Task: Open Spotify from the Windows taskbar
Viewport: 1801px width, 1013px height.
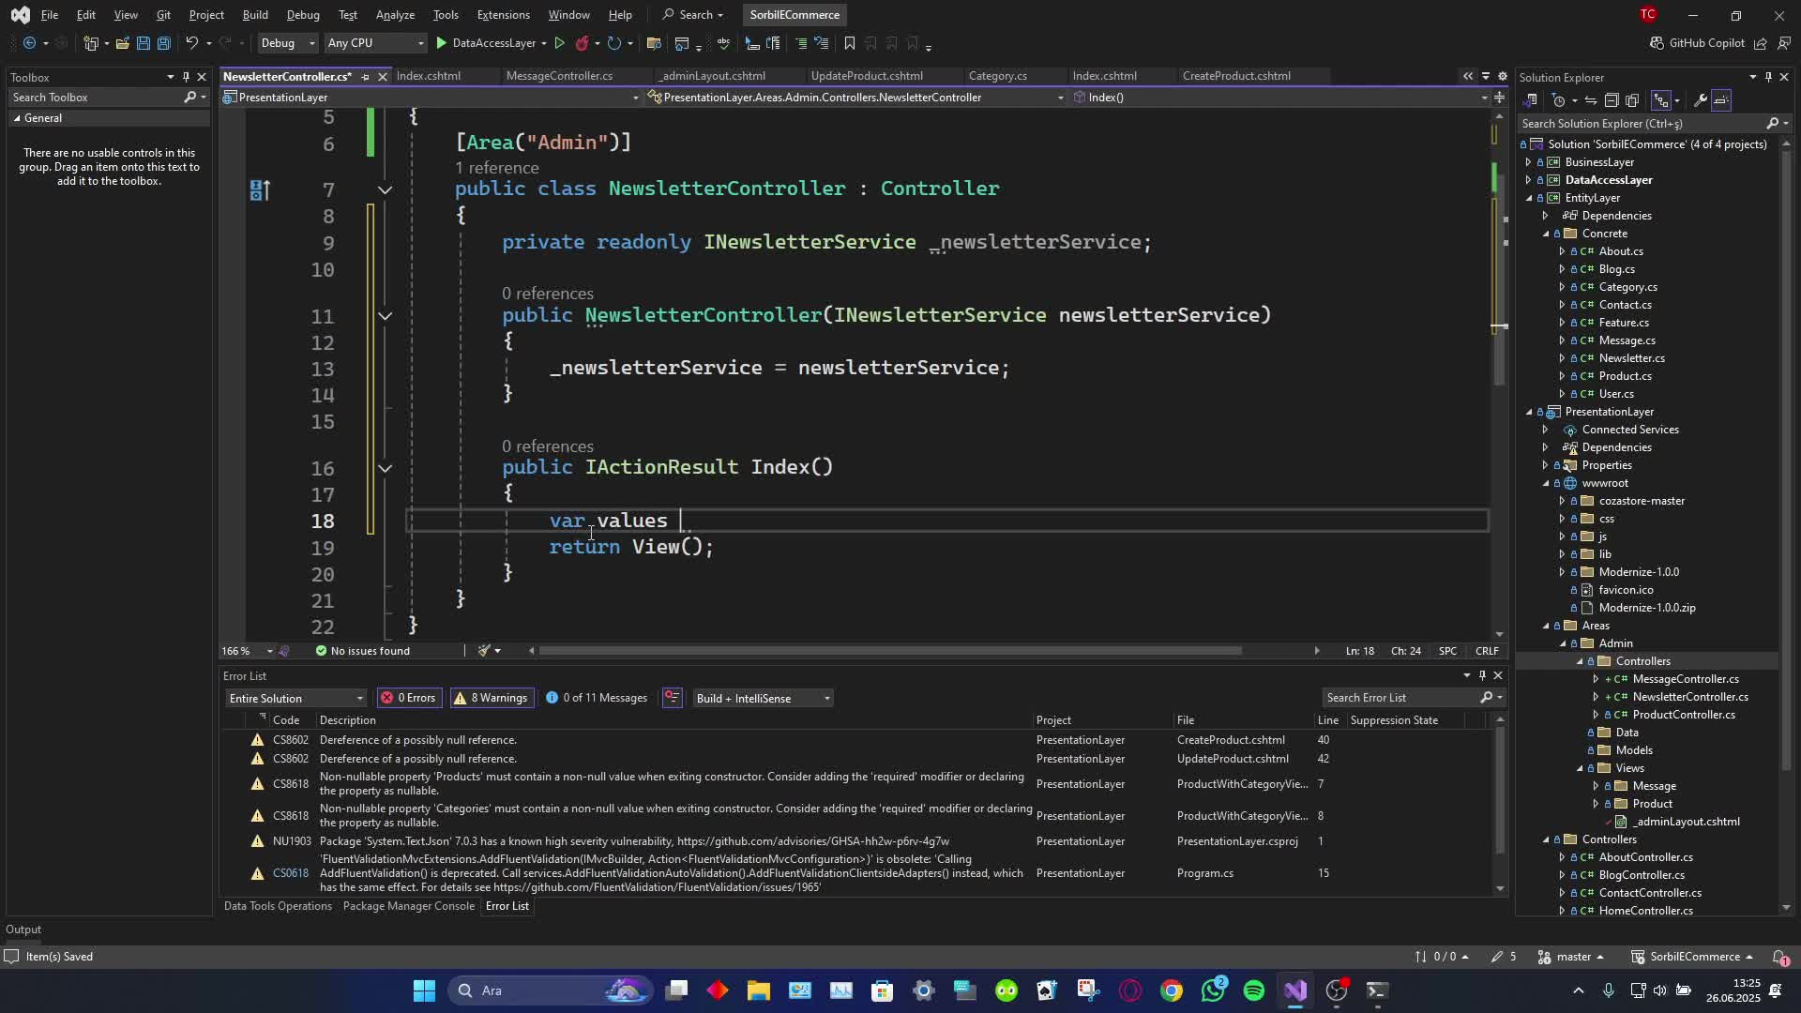Action: pos(1254,990)
